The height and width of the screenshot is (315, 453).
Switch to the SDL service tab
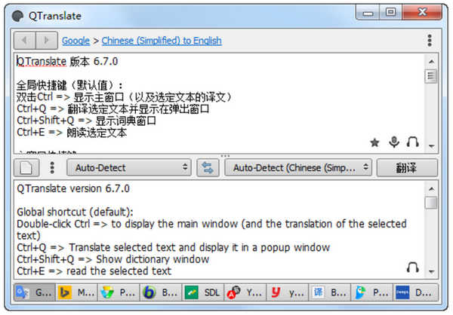pos(203,293)
